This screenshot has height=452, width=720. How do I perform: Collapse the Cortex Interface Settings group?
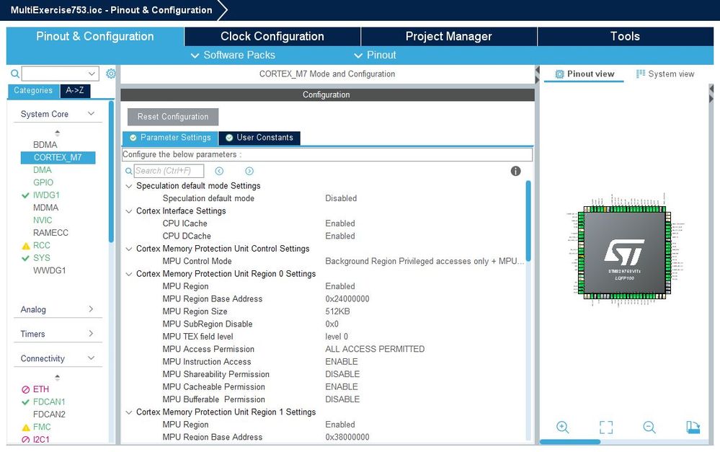(129, 211)
